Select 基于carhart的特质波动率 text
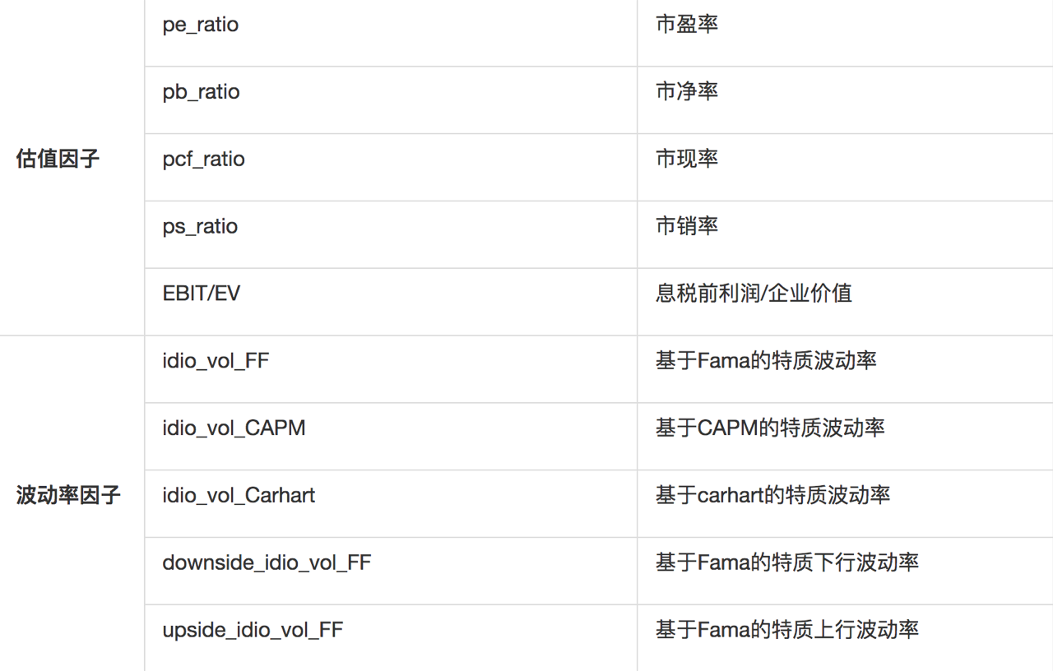The width and height of the screenshot is (1053, 671). pyautogui.click(x=772, y=496)
